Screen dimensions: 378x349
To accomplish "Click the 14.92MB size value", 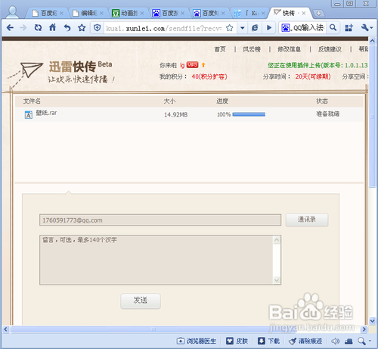I will [176, 115].
